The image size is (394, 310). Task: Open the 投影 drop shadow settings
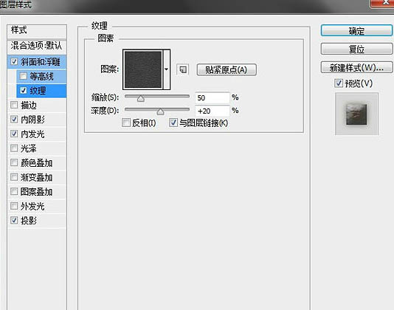click(x=37, y=221)
